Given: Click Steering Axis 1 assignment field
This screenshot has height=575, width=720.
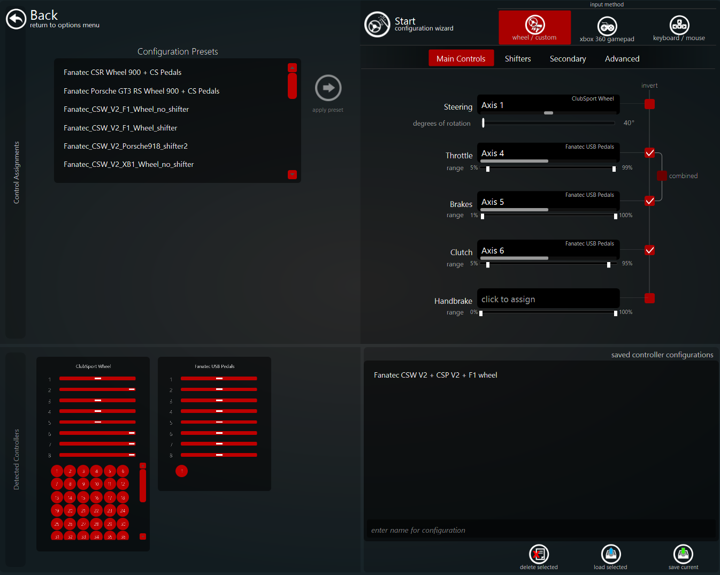Looking at the screenshot, I should (x=548, y=104).
